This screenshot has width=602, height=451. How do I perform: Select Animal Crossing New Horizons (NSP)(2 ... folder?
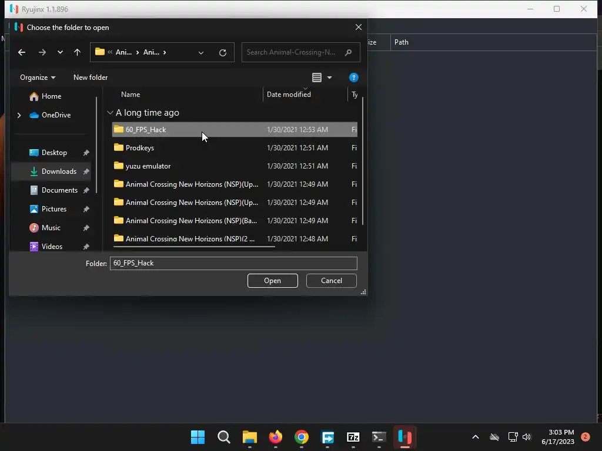tap(235, 238)
